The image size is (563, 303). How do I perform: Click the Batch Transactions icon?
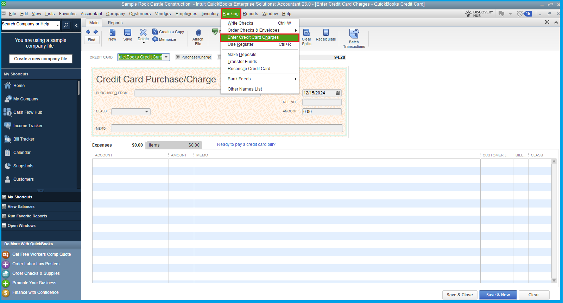click(354, 33)
